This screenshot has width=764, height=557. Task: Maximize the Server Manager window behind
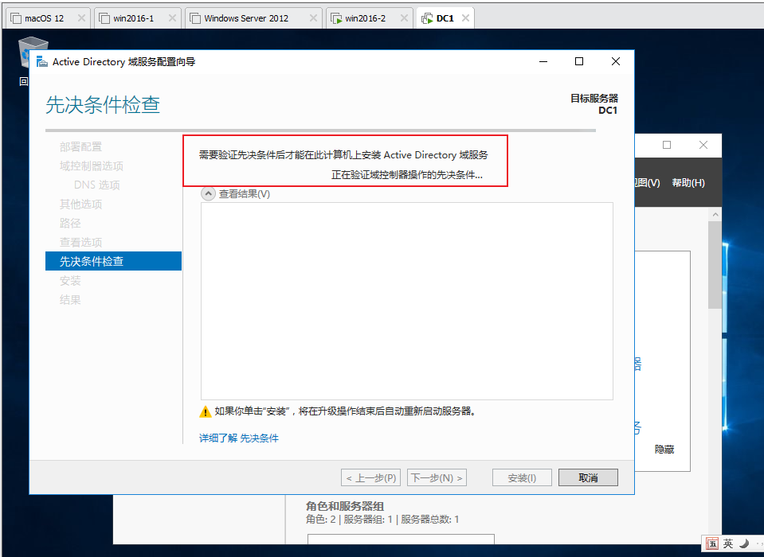667,145
